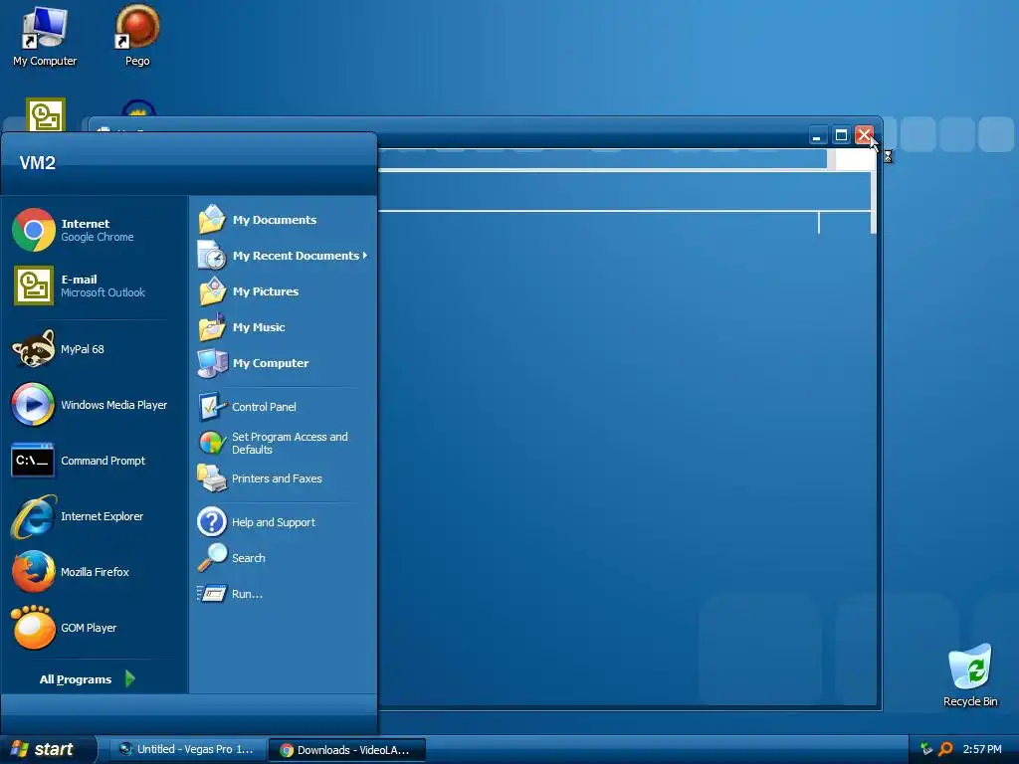
Task: Open Help and Support
Action: (283, 521)
